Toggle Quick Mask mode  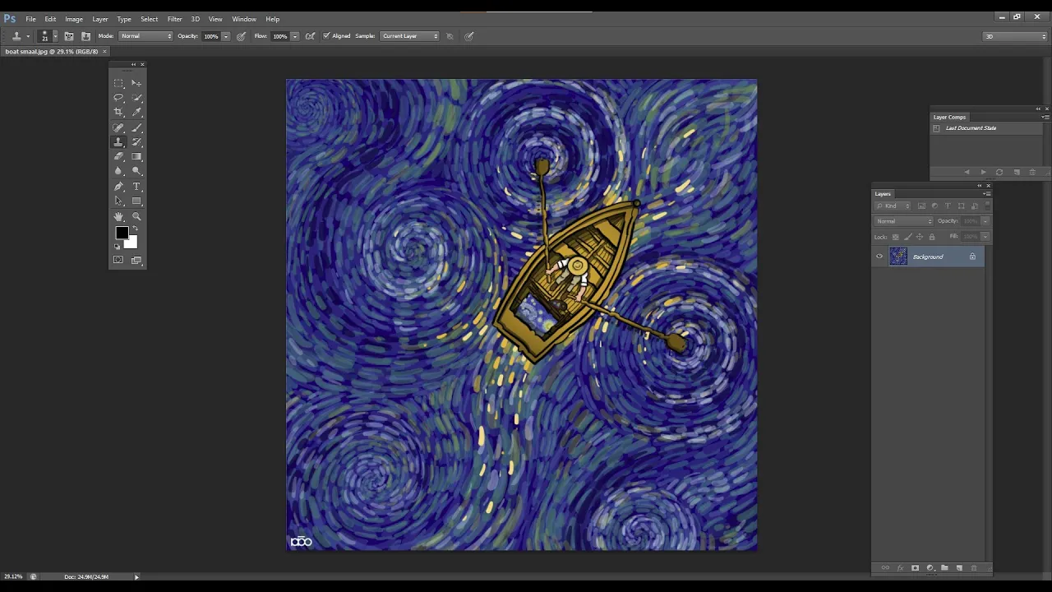[118, 261]
